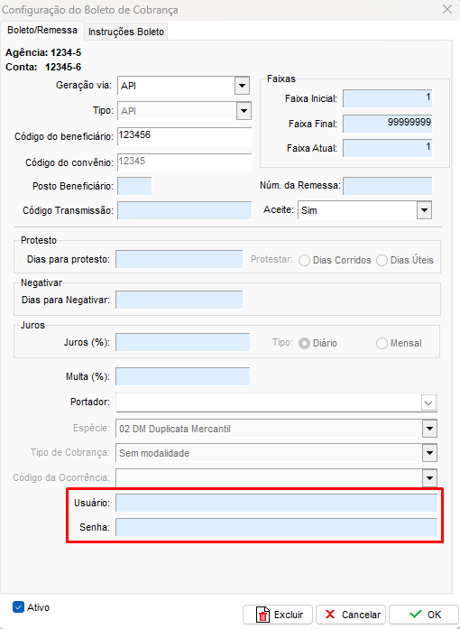Open the Geração via dropdown
The image size is (460, 629).
[x=242, y=86]
